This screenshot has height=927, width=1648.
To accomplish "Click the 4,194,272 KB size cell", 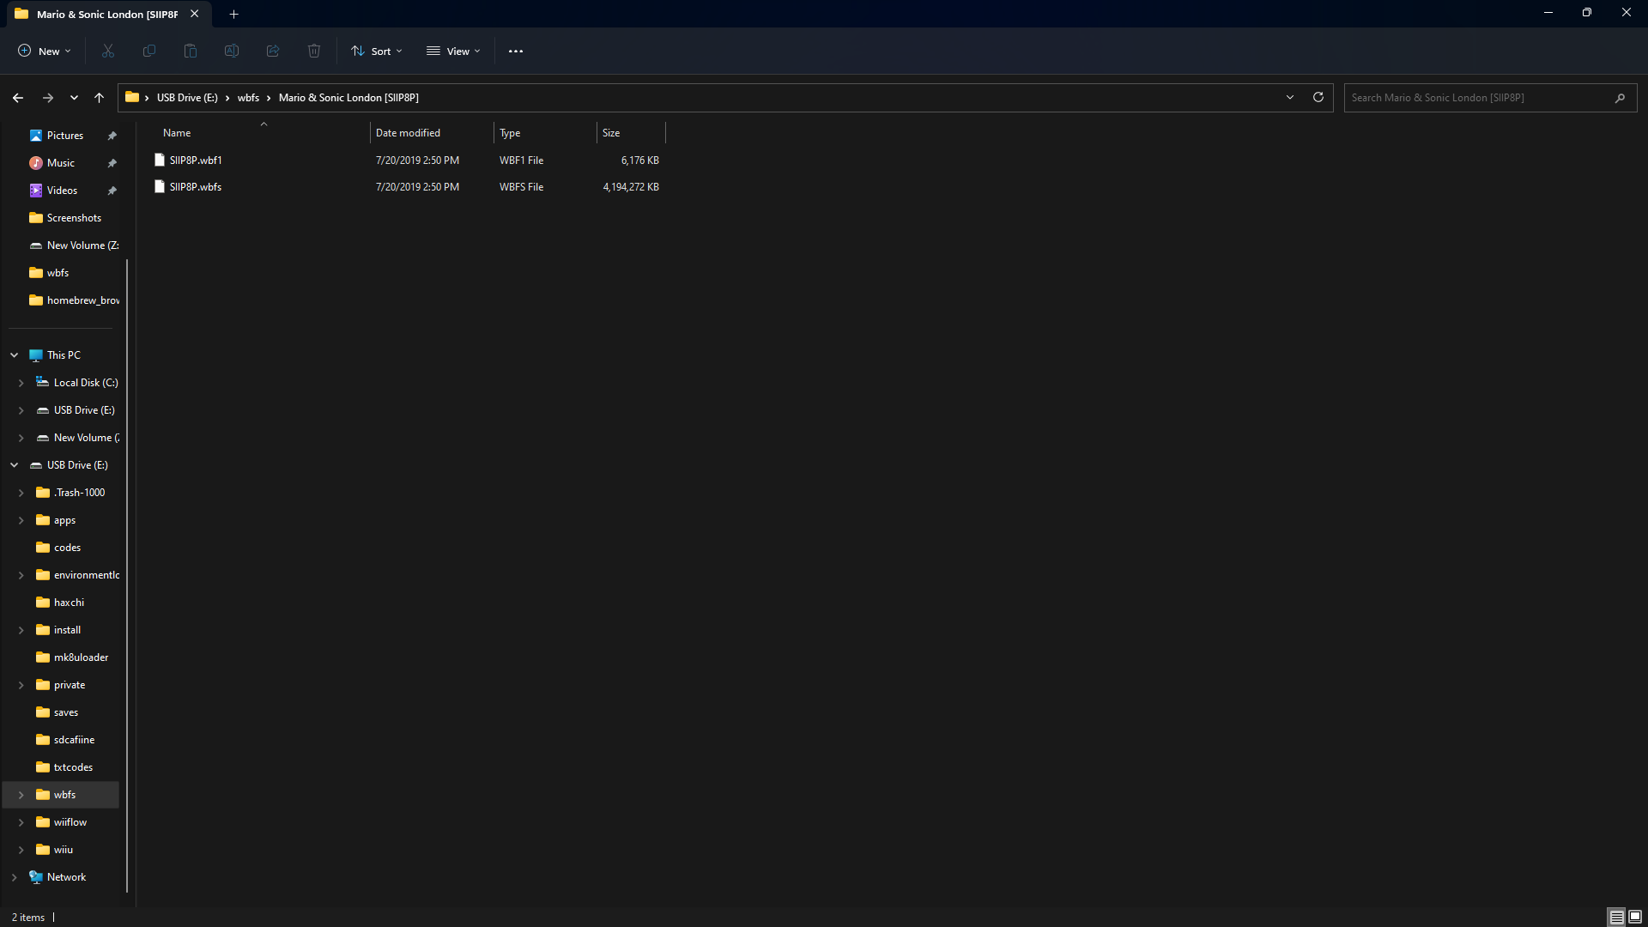I will coord(631,186).
